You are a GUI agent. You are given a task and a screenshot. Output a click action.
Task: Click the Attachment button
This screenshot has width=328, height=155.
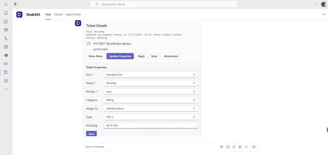(171, 56)
